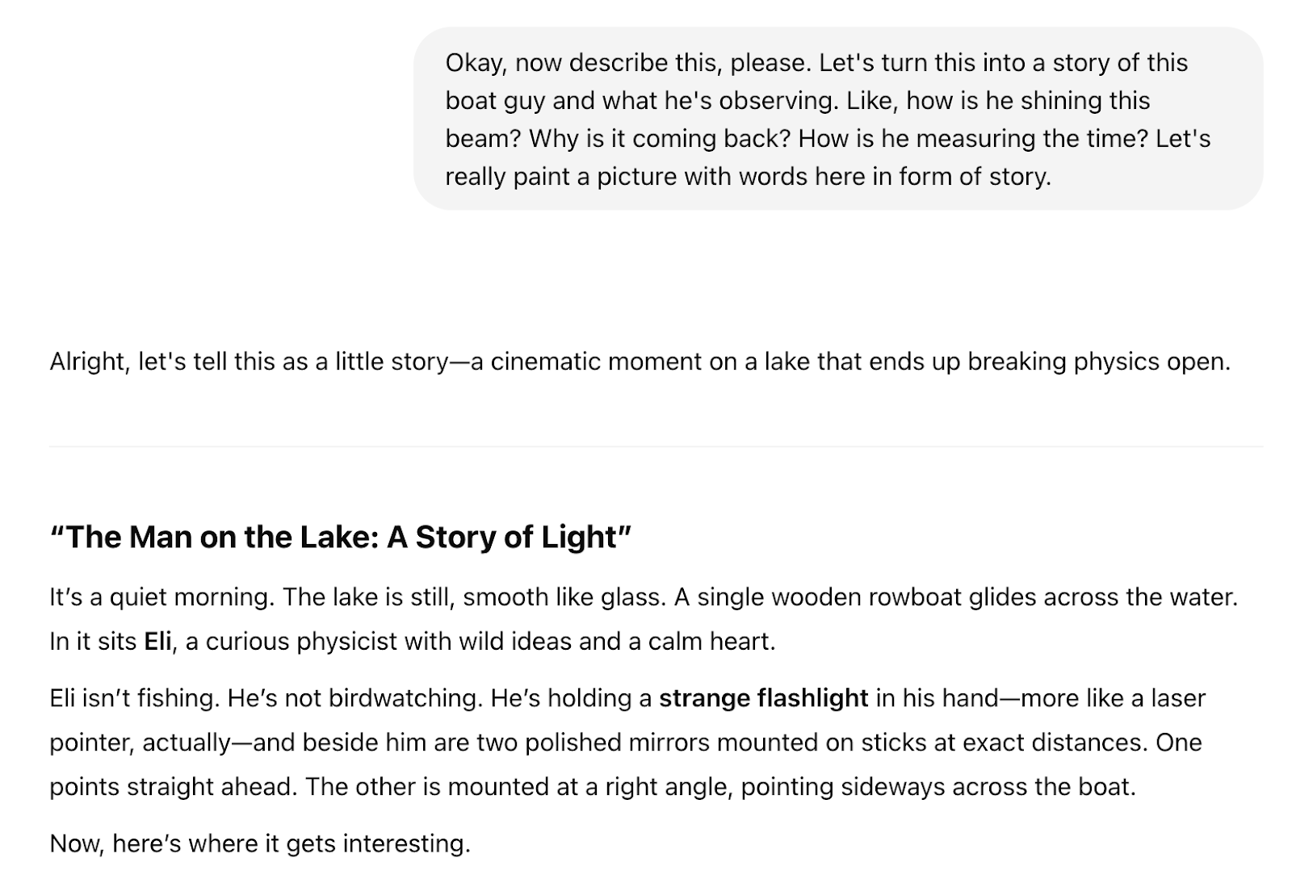The width and height of the screenshot is (1292, 879).
Task: Click "How is he measuring the time?"
Action: pyautogui.click(x=973, y=139)
